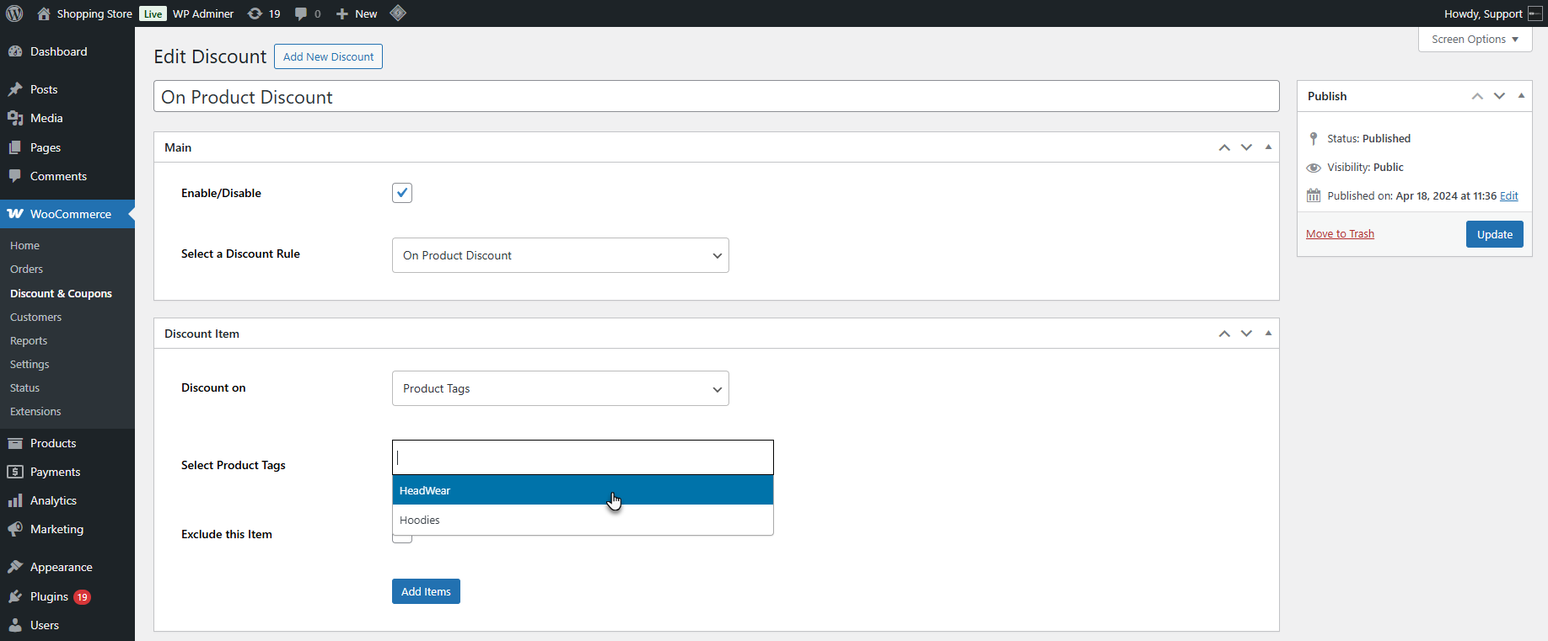Open Plugins with 19 updates
Screen dimensions: 1548x641
click(x=49, y=596)
